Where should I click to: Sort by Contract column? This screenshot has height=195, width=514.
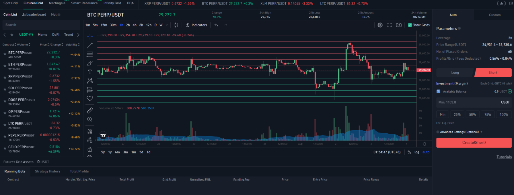point(9,45)
